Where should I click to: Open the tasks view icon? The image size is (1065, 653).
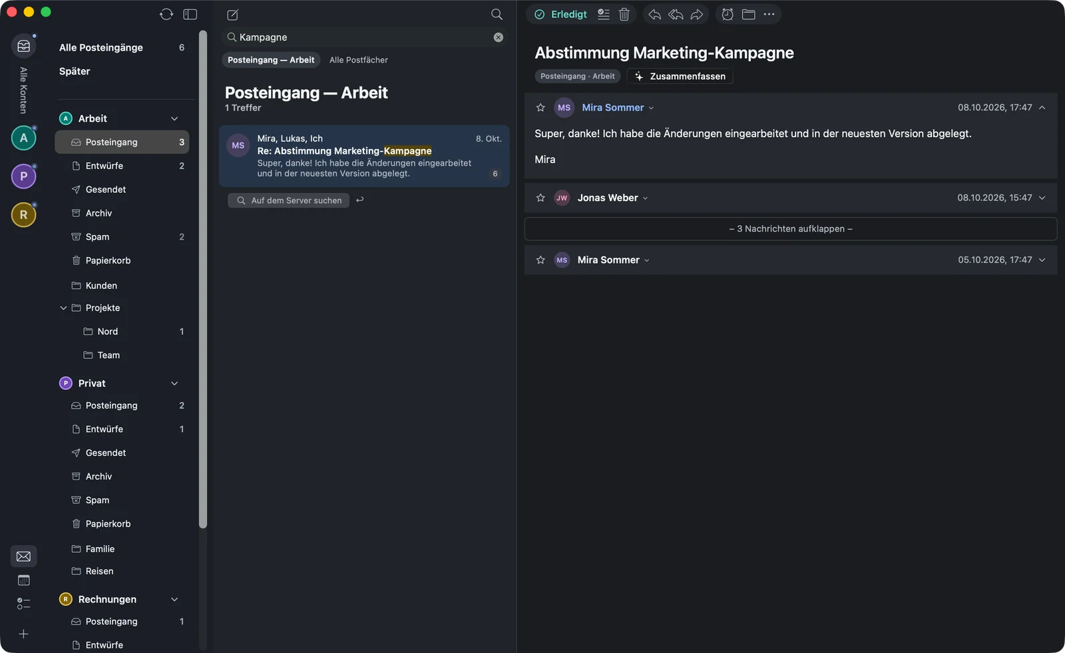24,604
